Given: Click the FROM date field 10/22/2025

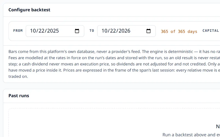Looking at the screenshot, I should click(55, 31).
